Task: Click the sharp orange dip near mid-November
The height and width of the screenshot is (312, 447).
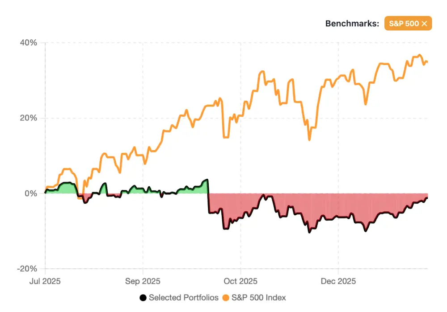Action: 308,140
